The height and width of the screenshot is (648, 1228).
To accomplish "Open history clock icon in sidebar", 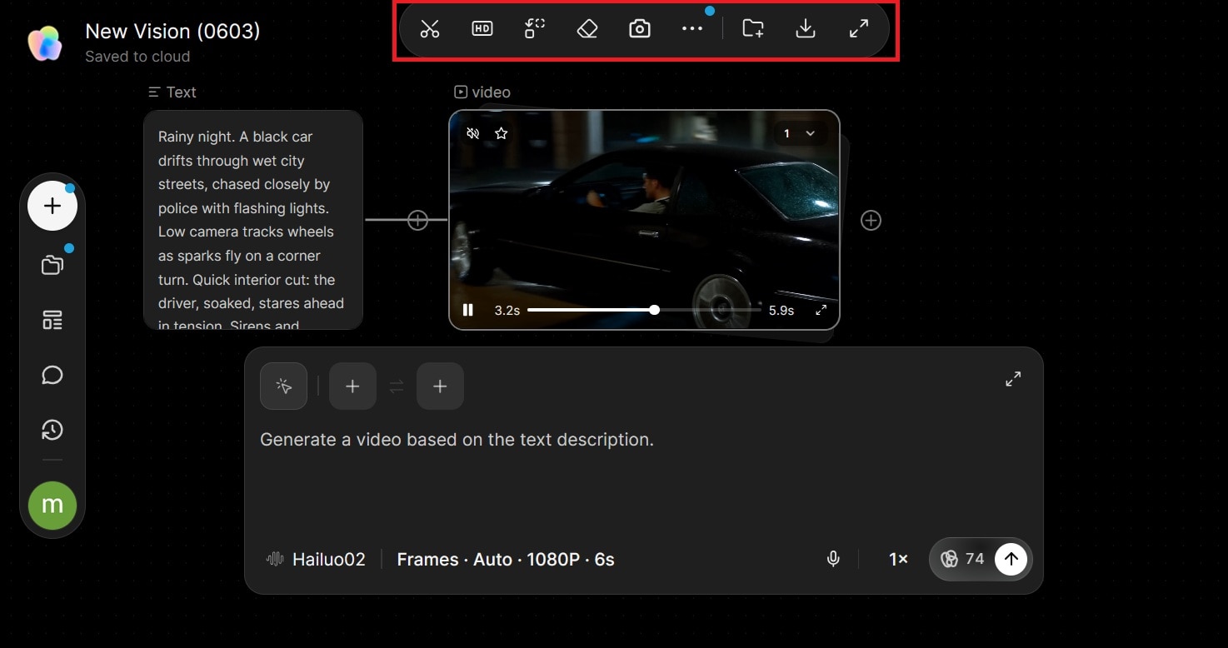I will (52, 430).
